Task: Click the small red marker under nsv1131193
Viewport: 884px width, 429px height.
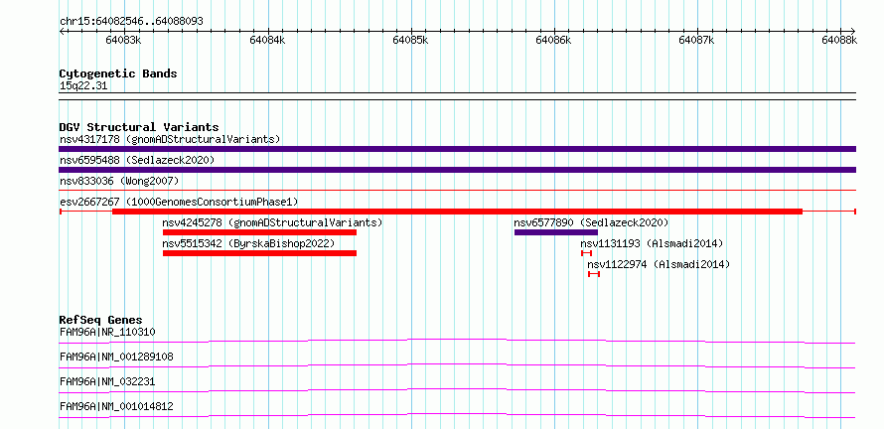Action: [586, 253]
